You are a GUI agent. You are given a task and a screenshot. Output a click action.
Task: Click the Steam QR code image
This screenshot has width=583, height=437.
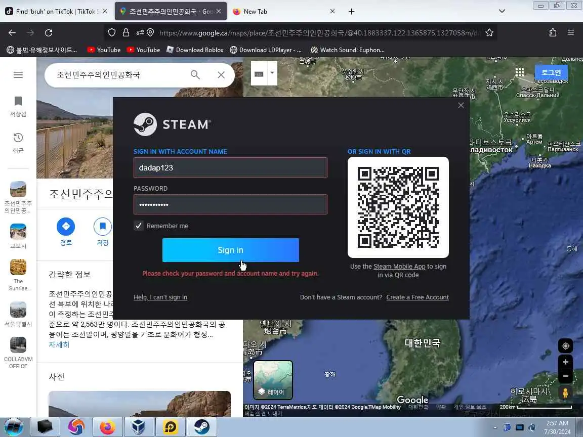click(398, 207)
